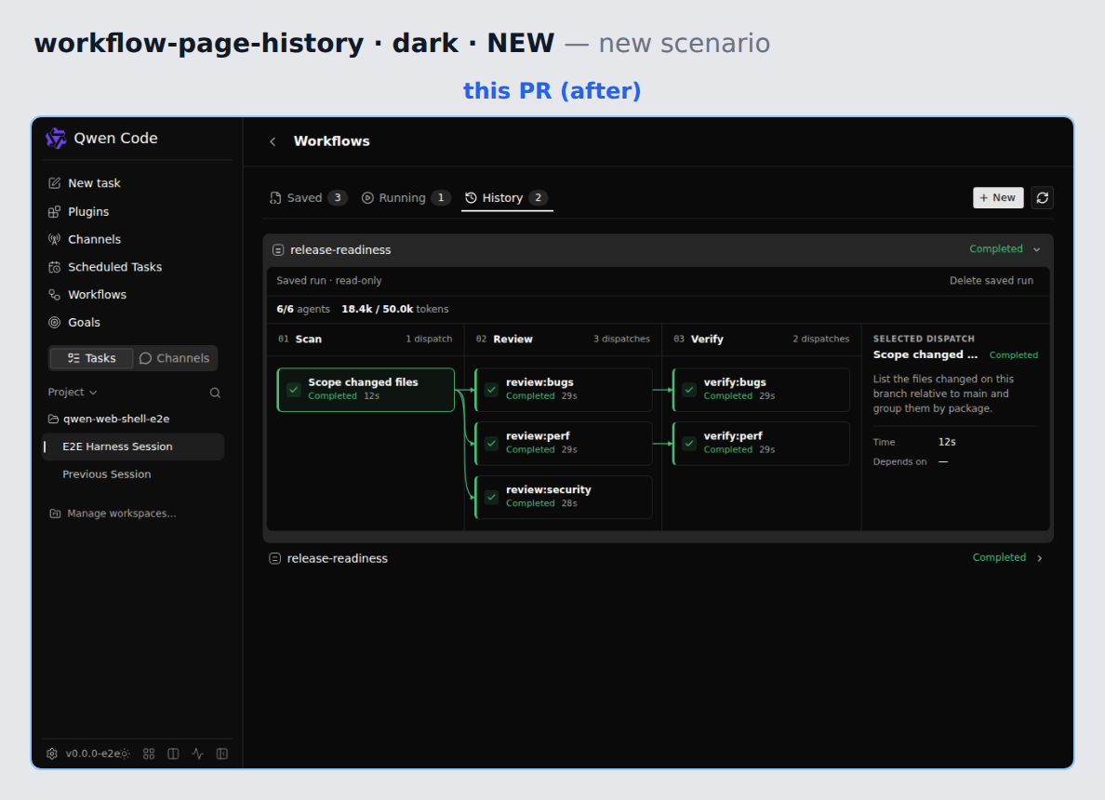Select the review:security dispatch node
Image resolution: width=1105 pixels, height=800 pixels.
click(x=564, y=497)
